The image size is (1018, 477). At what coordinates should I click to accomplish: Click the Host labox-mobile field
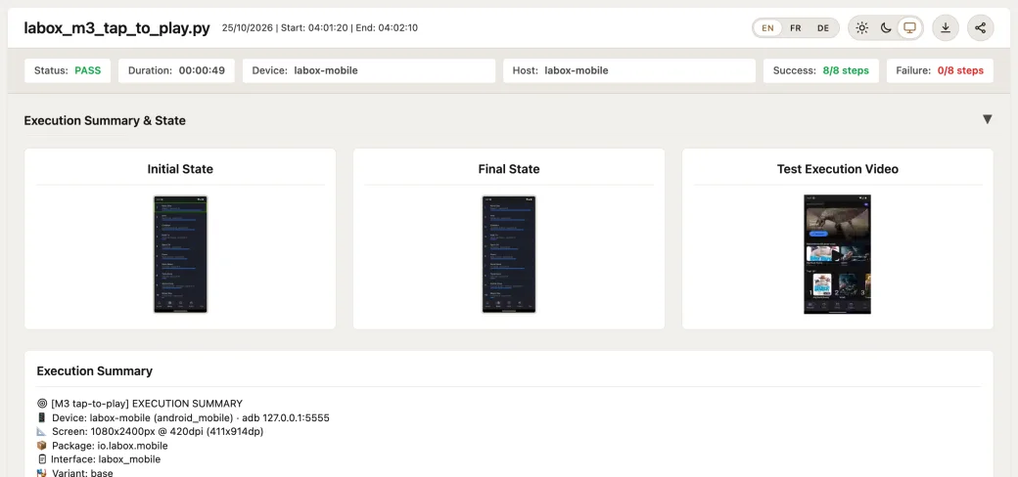coord(629,70)
